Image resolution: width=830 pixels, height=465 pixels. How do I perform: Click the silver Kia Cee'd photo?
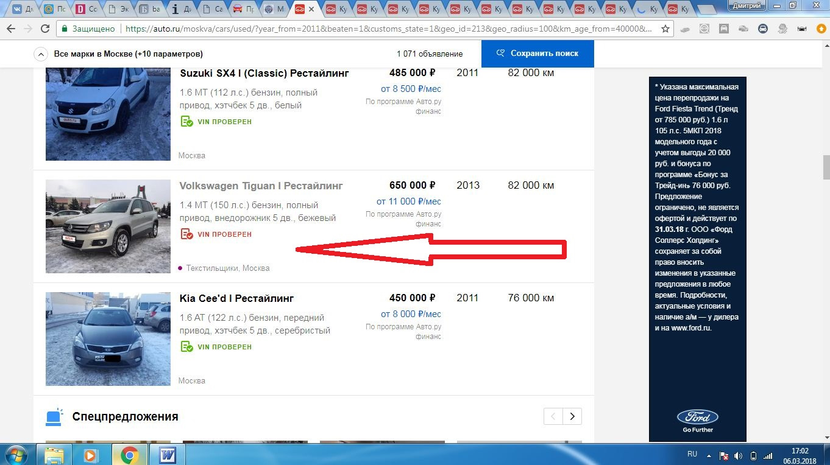108,339
